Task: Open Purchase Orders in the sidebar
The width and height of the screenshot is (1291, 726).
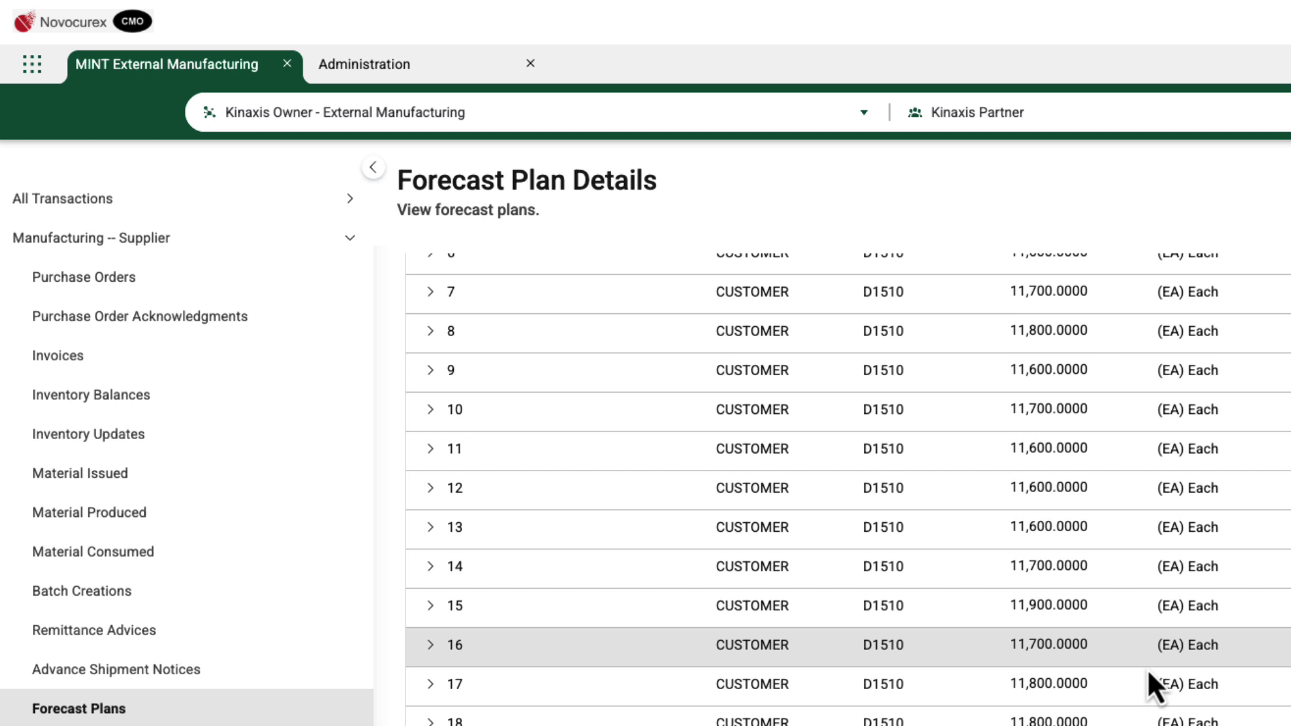Action: point(83,277)
